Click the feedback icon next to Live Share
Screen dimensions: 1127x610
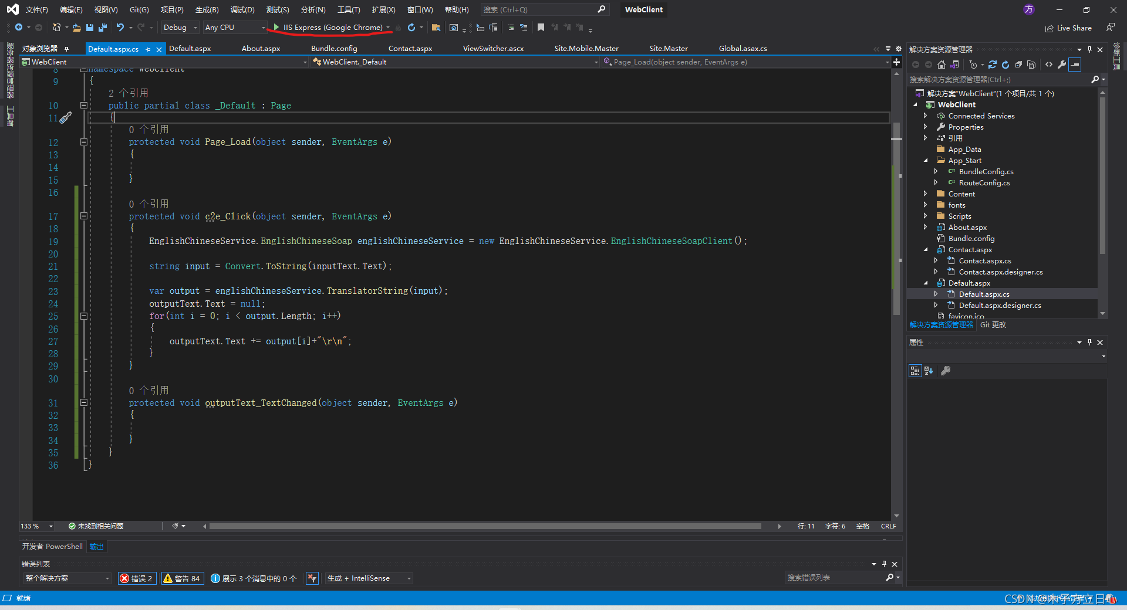click(1111, 28)
